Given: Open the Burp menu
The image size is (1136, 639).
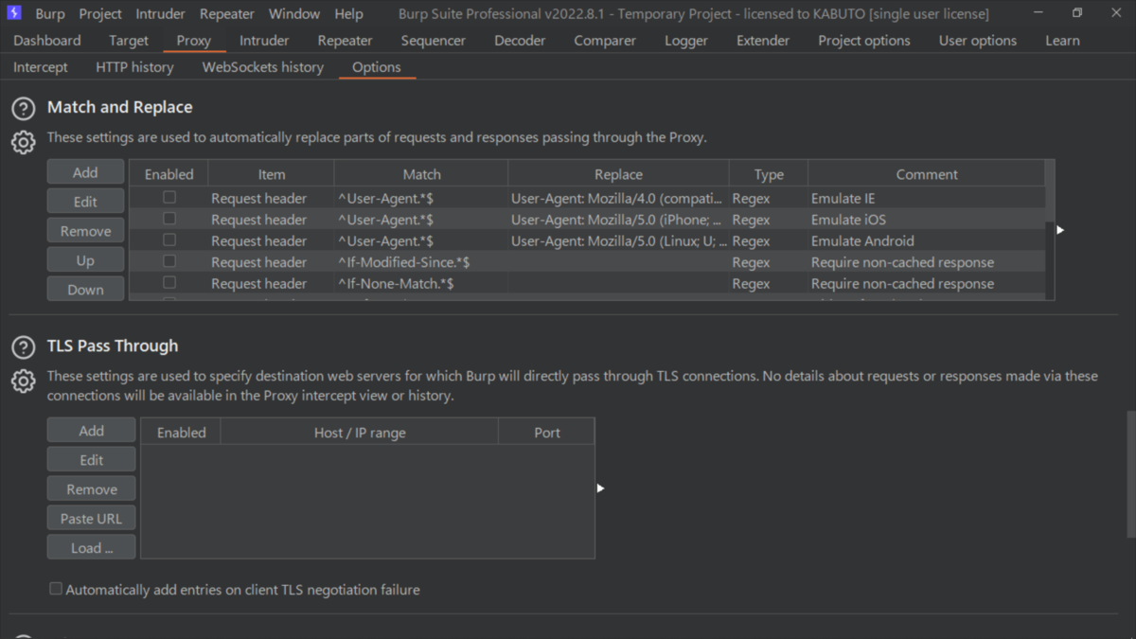Looking at the screenshot, I should pyautogui.click(x=50, y=14).
